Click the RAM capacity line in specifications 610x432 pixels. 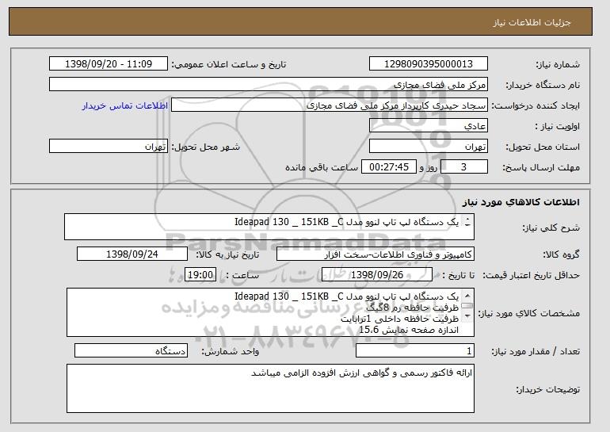413,308
